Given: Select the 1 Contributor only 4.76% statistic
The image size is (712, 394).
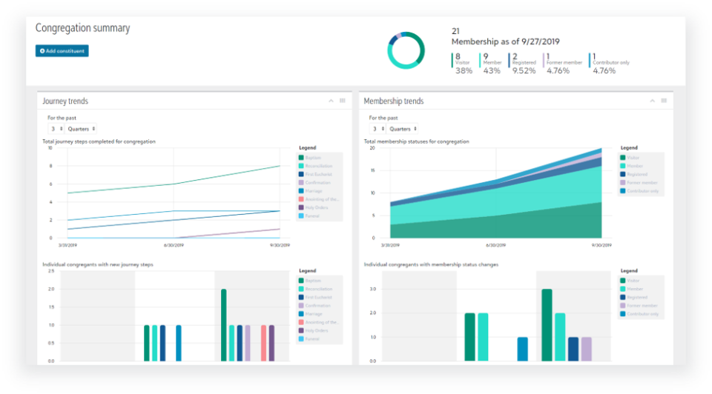Looking at the screenshot, I should [x=610, y=64].
